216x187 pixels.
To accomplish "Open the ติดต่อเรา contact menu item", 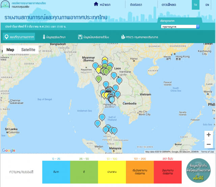I will tap(136, 5).
